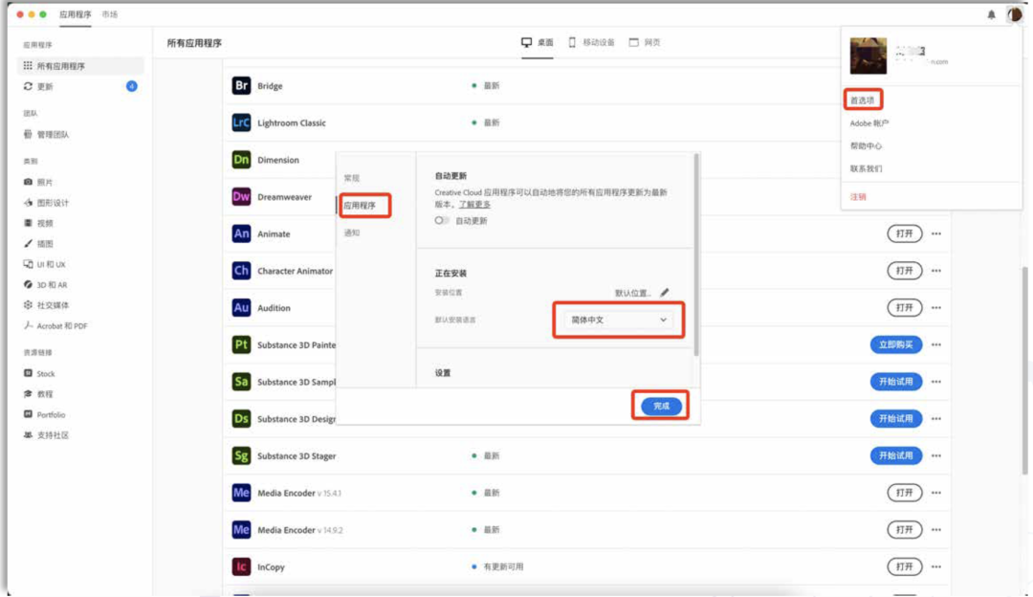Click the 更新 (Updates) sidebar icon
Image resolution: width=1033 pixels, height=597 pixels.
point(29,86)
